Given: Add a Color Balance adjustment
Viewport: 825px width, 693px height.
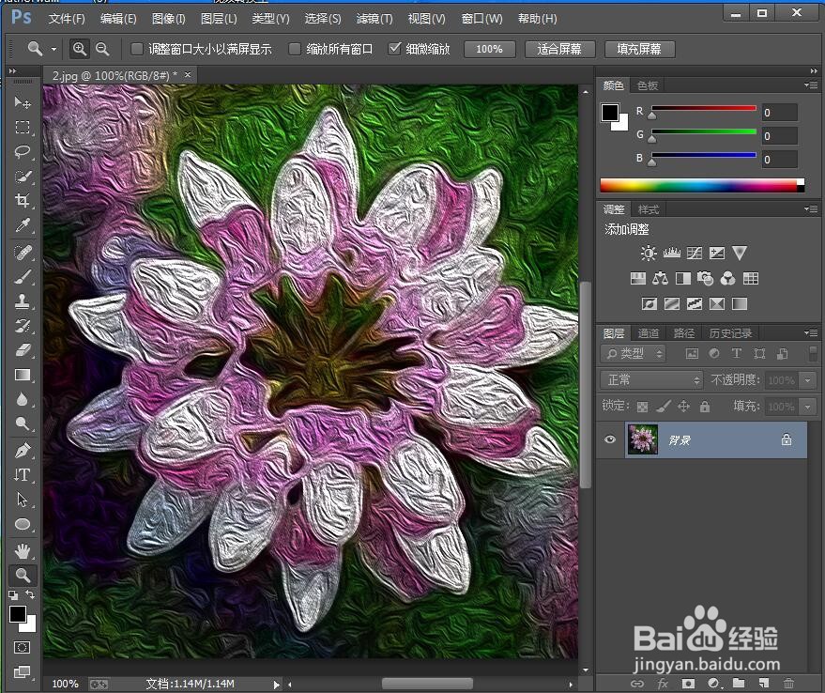Looking at the screenshot, I should (660, 278).
